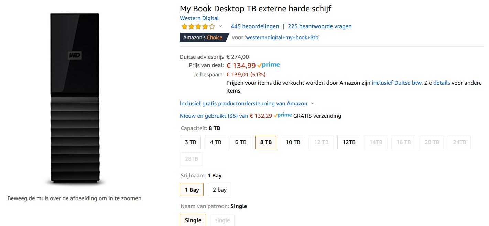View the 225 beantwoorde vragen link
The height and width of the screenshot is (226, 489).
coord(319,26)
